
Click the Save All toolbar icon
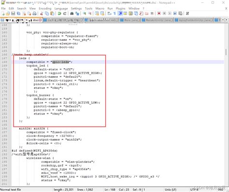click(18, 14)
